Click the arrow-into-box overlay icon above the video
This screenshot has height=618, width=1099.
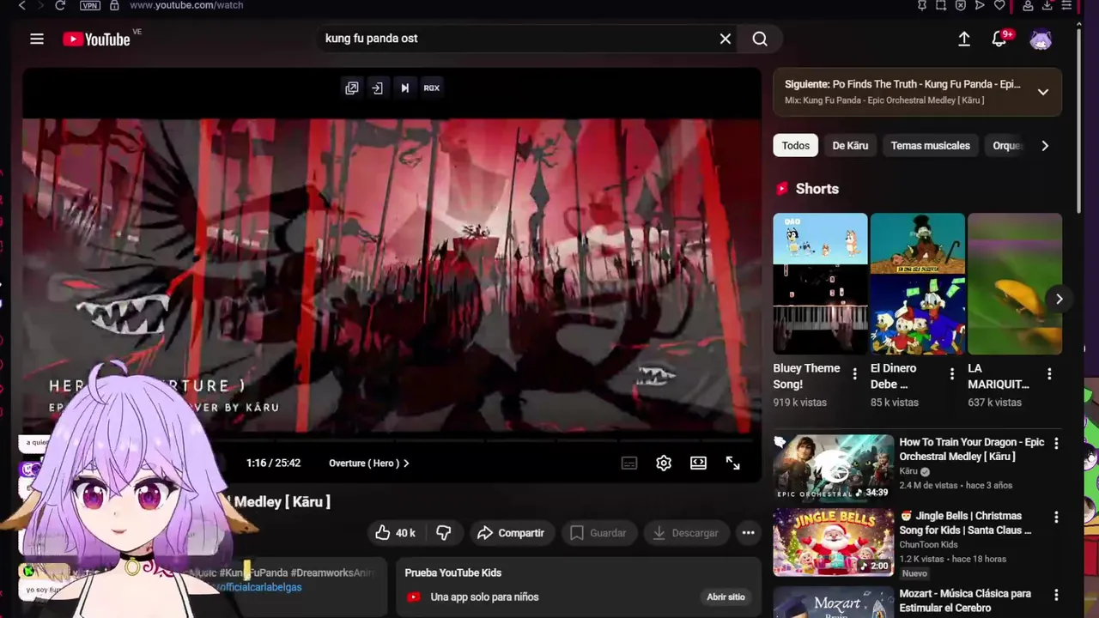point(377,88)
